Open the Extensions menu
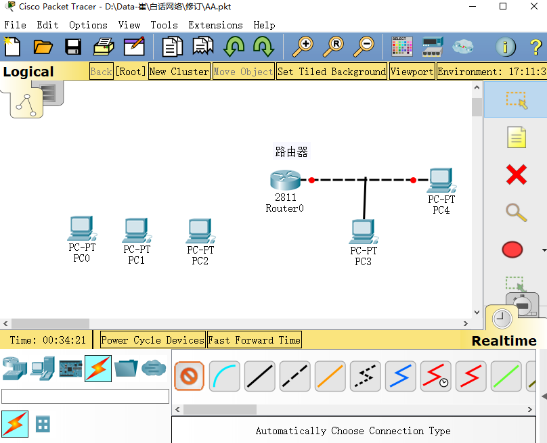 tap(215, 24)
